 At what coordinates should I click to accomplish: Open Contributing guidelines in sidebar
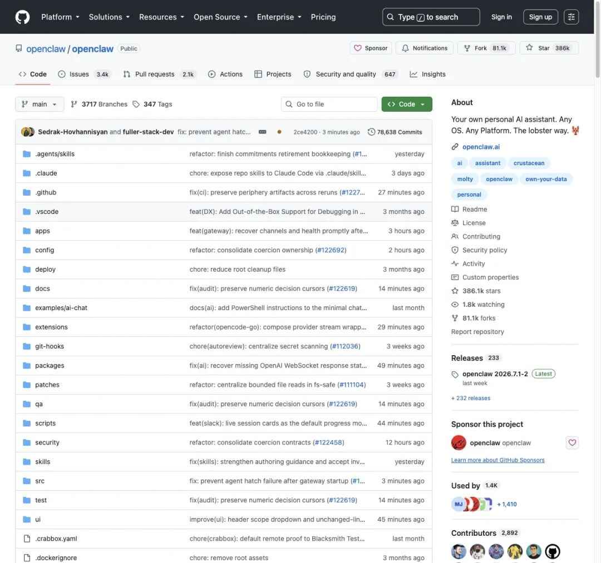click(476, 237)
